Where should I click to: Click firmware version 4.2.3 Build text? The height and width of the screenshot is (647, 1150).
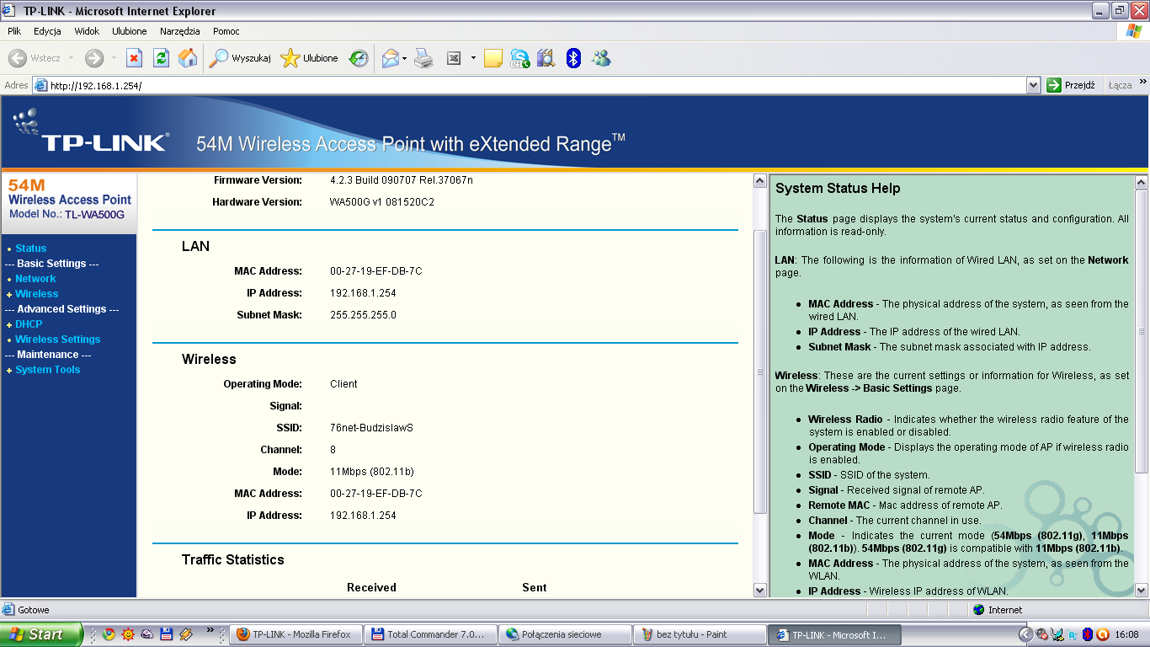click(401, 180)
